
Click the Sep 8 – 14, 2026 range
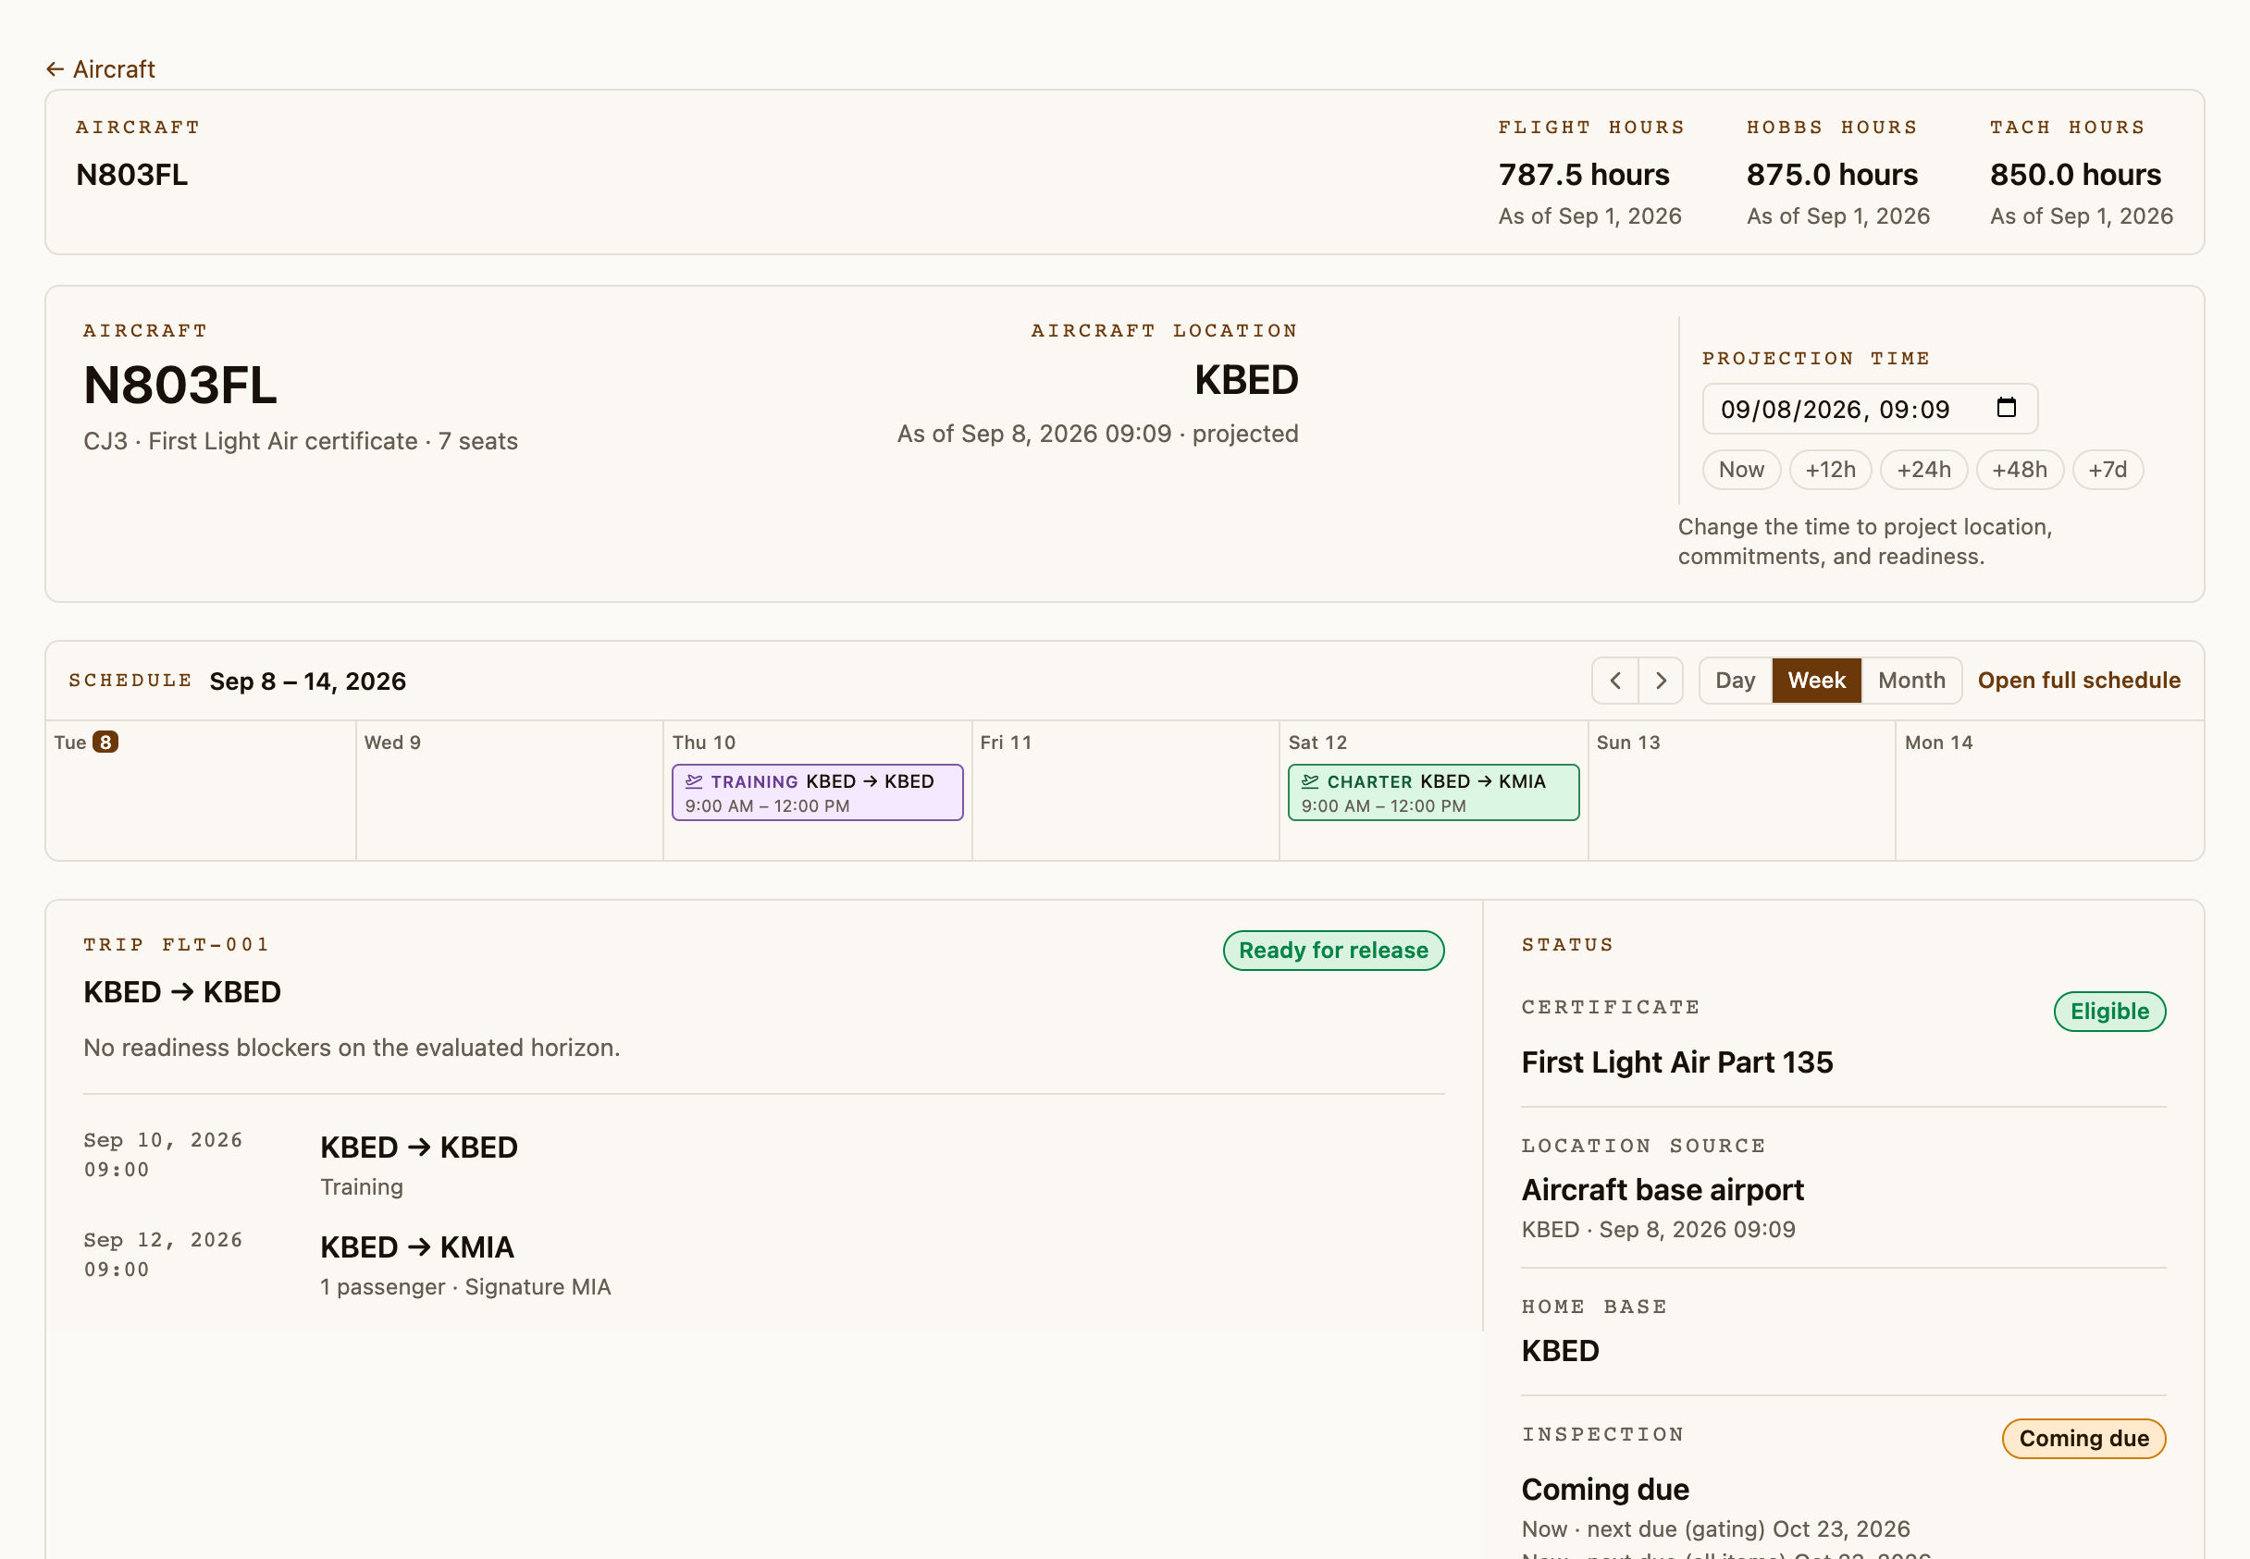click(x=308, y=681)
